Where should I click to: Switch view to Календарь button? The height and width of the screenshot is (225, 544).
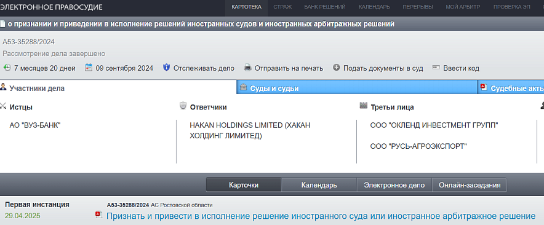(x=319, y=185)
